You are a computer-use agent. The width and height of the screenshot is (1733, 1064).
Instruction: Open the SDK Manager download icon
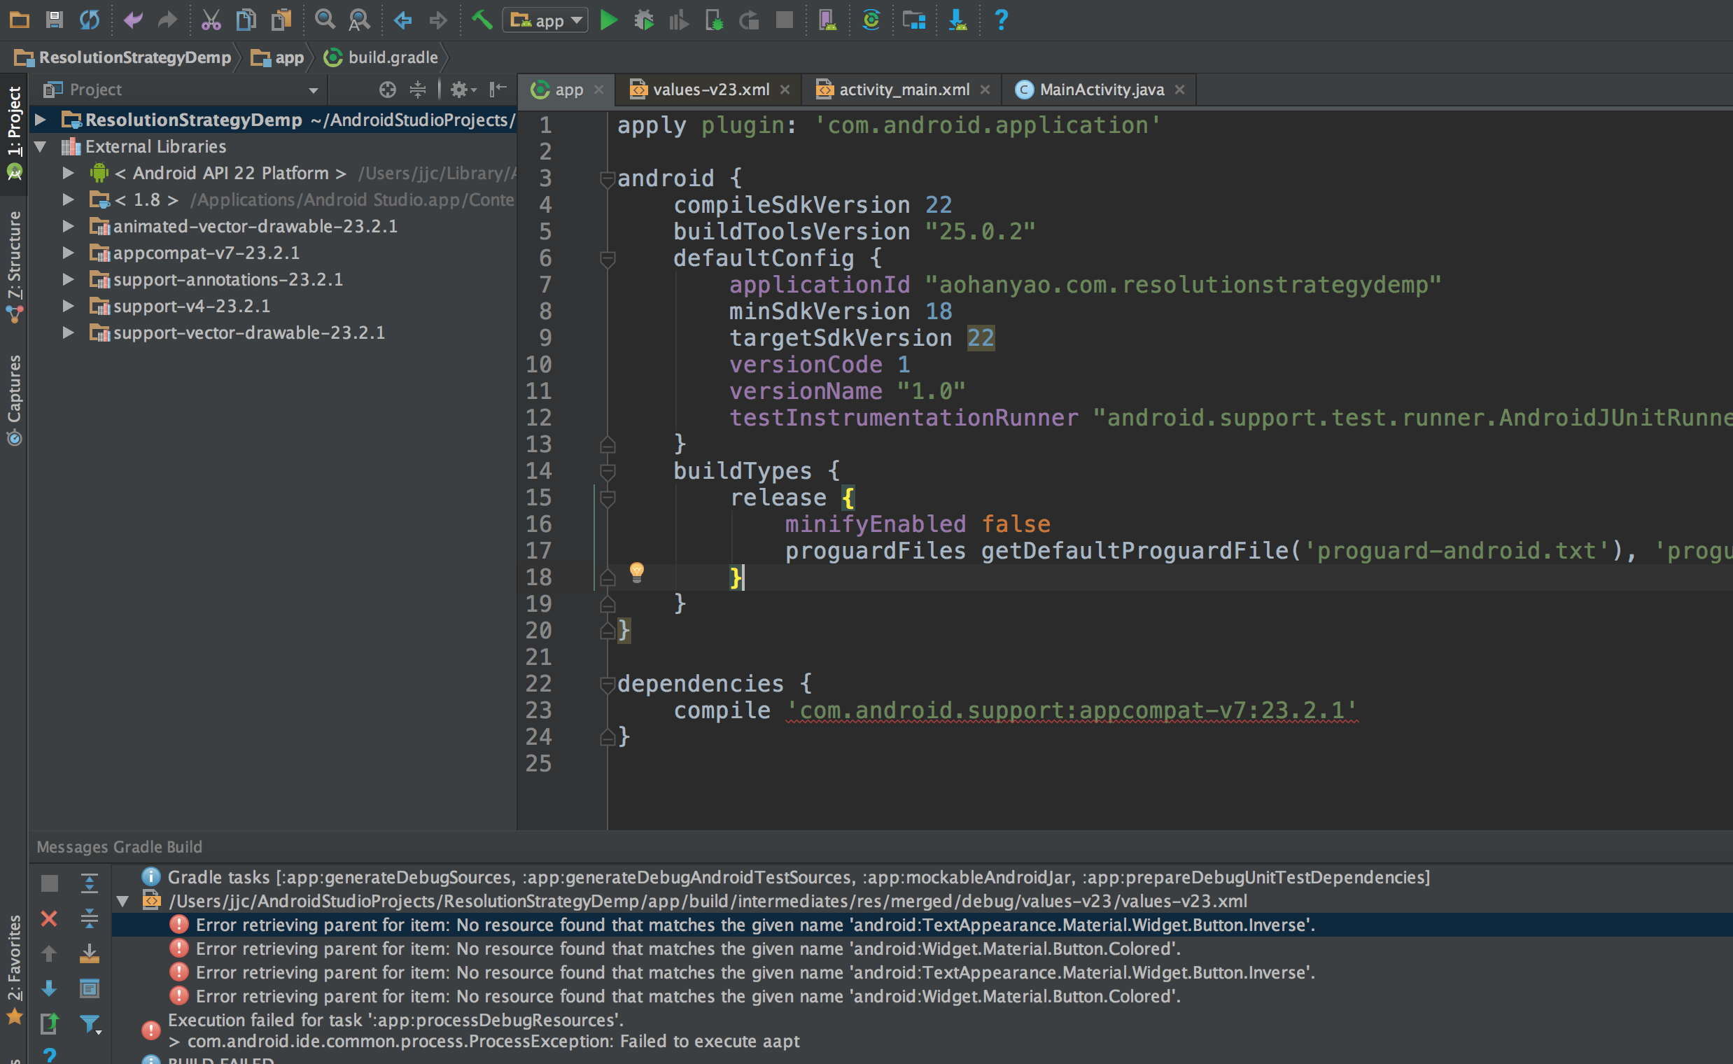pyautogui.click(x=957, y=20)
